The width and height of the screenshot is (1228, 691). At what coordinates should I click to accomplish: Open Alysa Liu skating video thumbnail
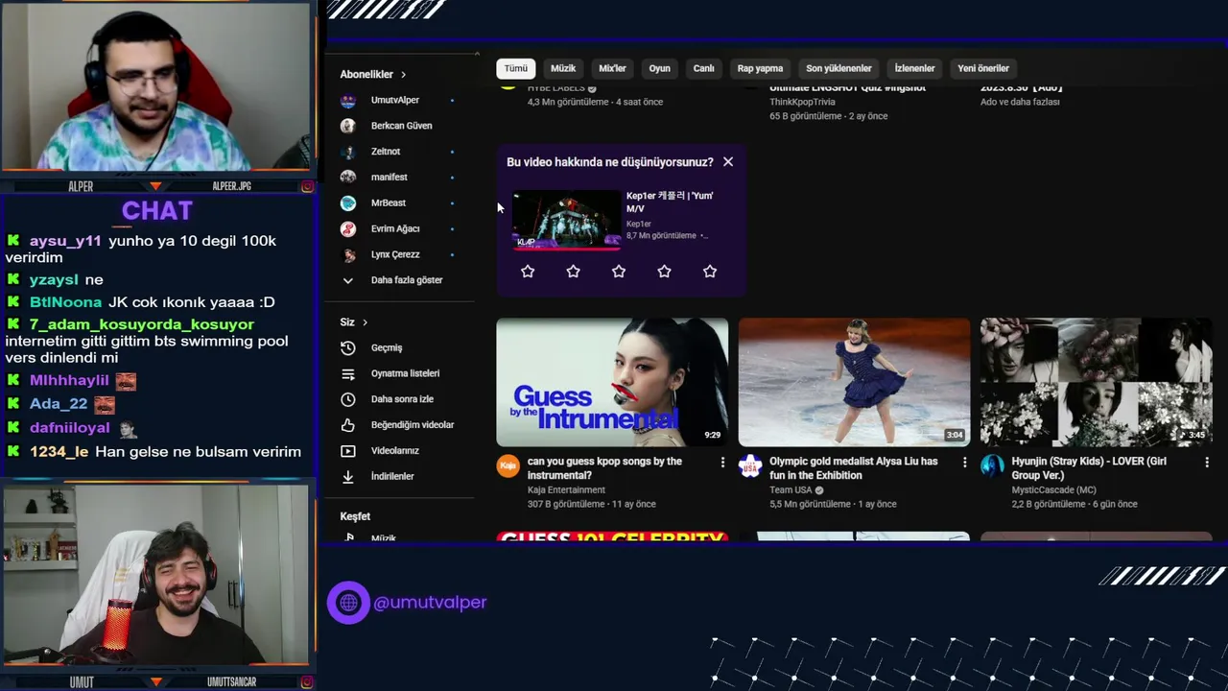click(854, 382)
